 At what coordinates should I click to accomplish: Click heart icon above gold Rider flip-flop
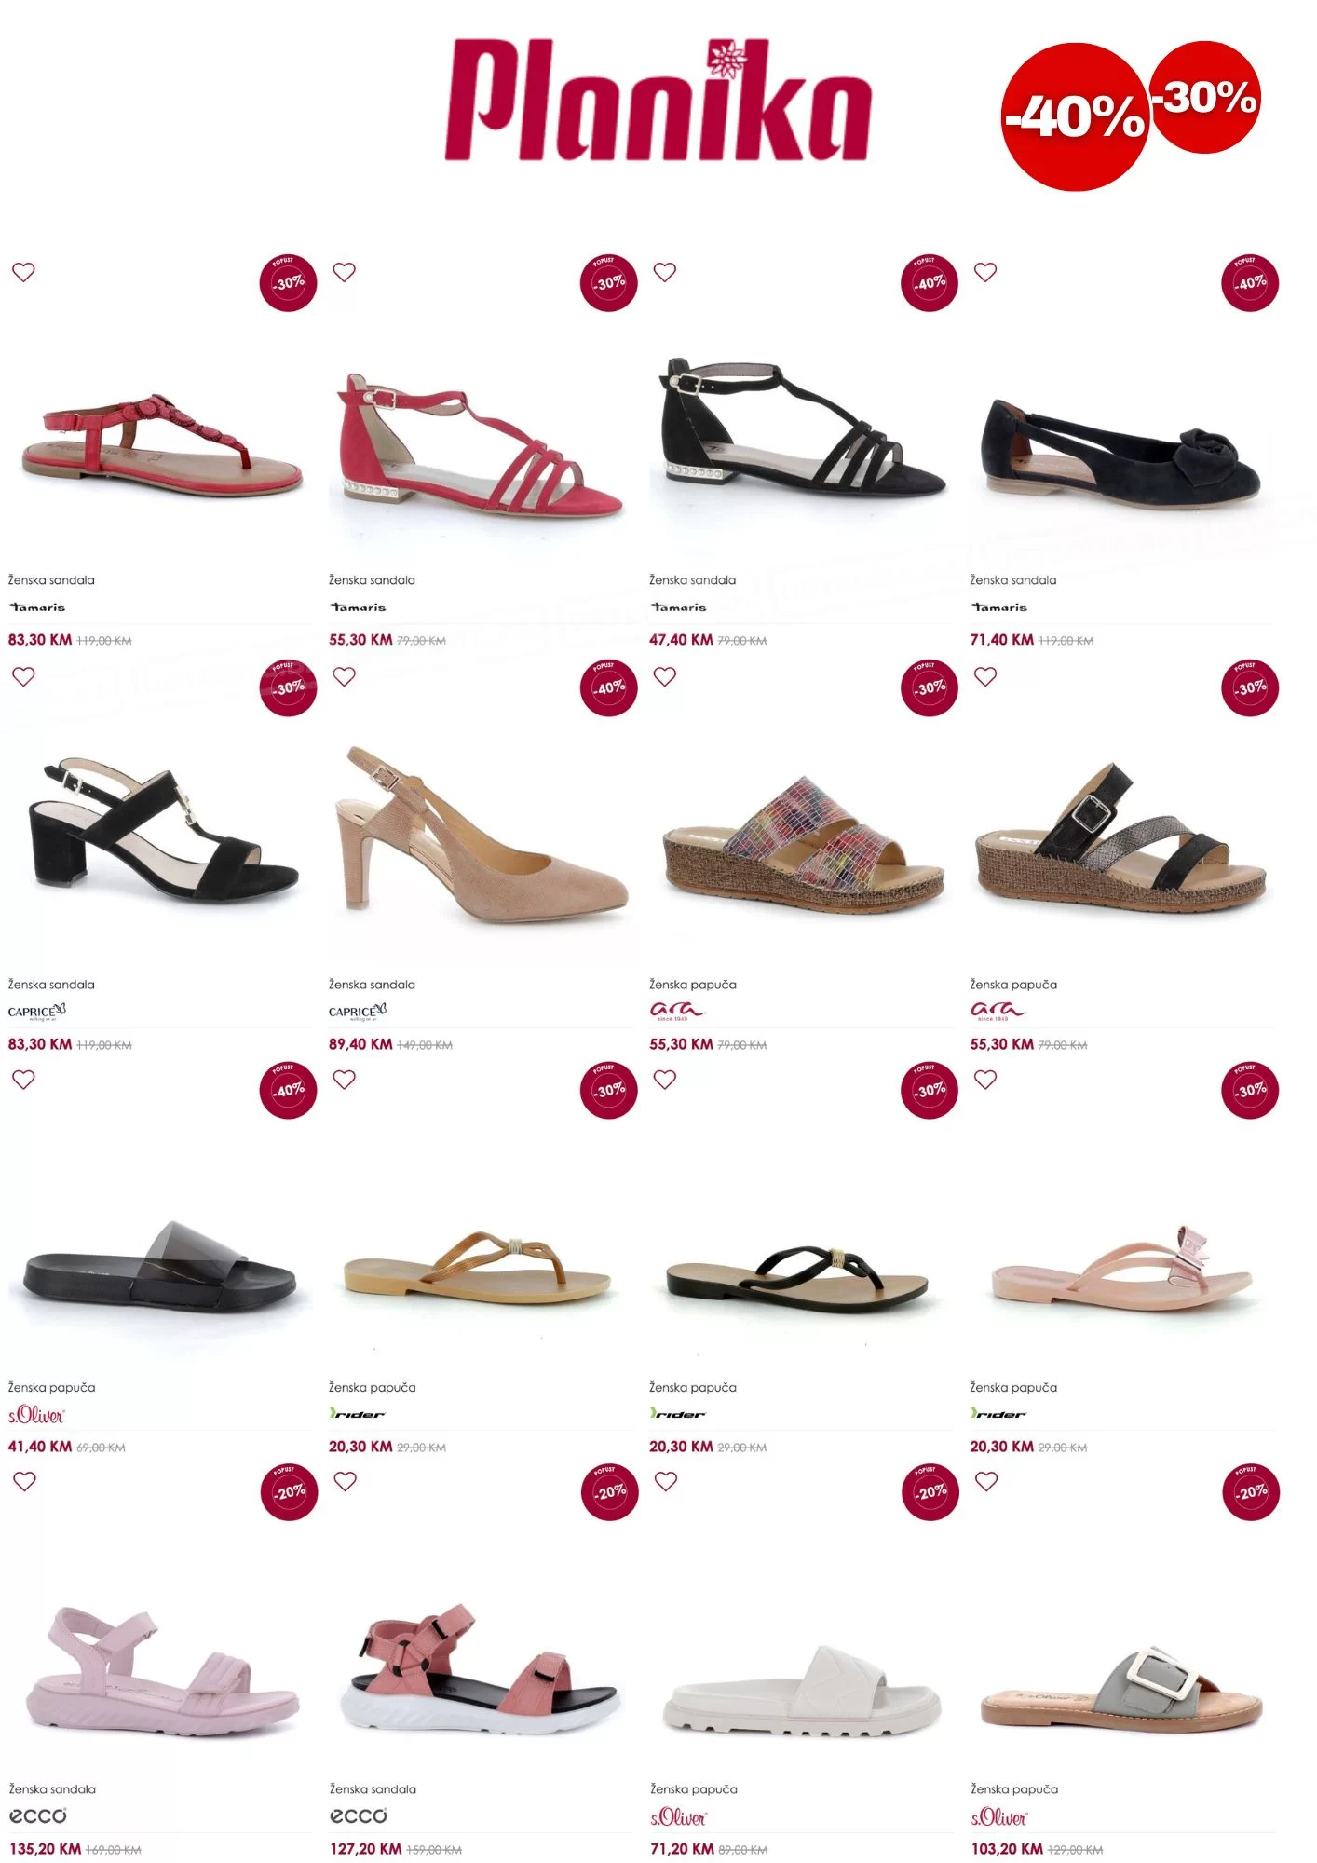click(345, 1079)
